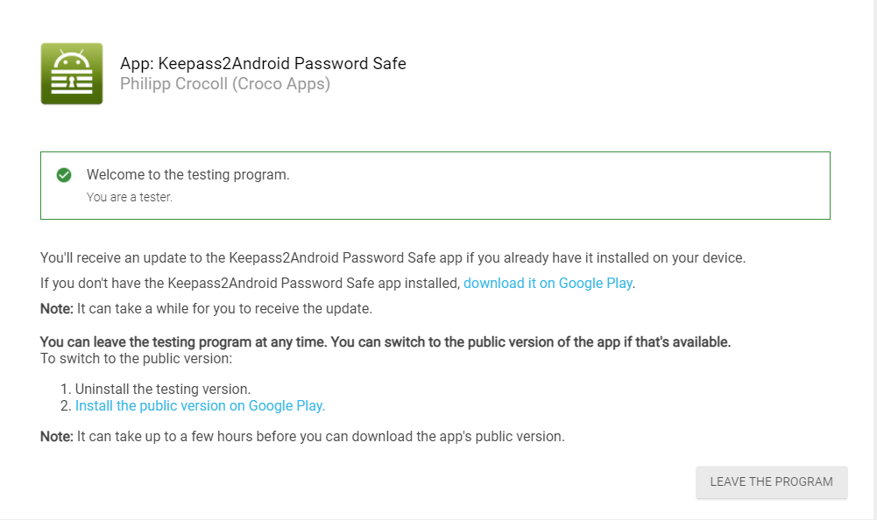The height and width of the screenshot is (520, 877).
Task: Select the 'To switch to the public version' line
Action: [x=139, y=357]
